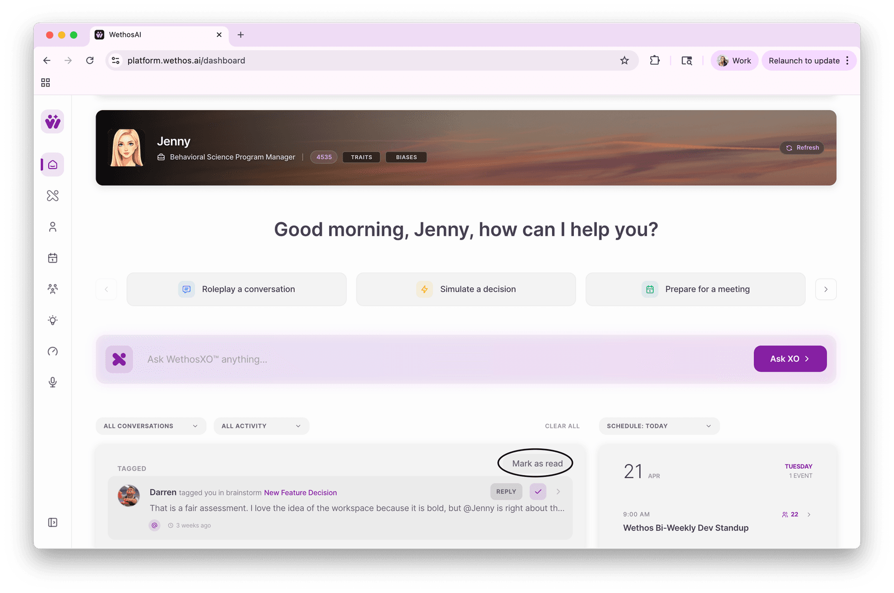The height and width of the screenshot is (593, 894).
Task: Click Roleplay a conversation card
Action: 236,289
